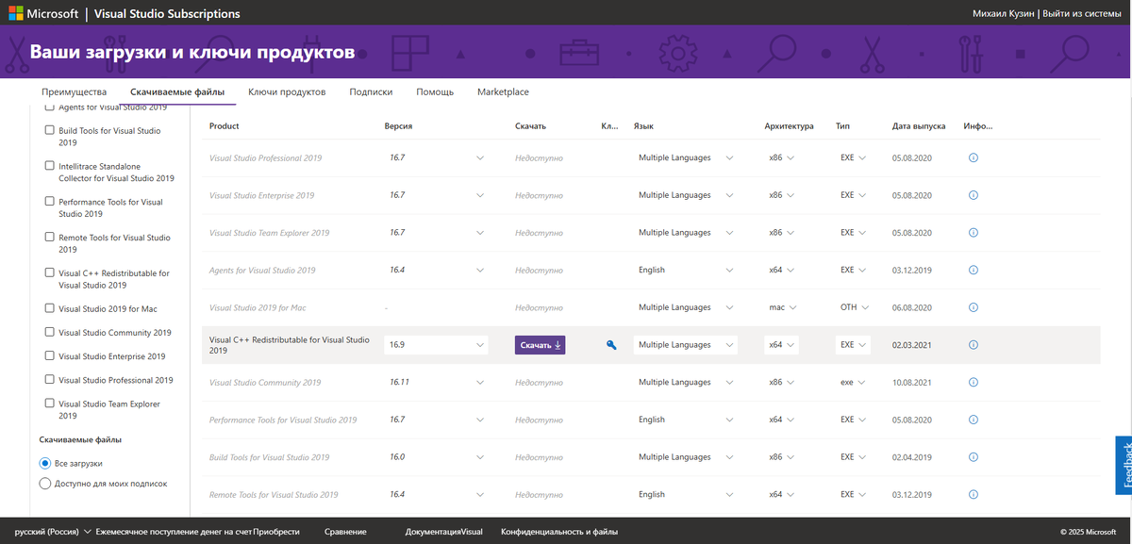Open info icon for Build Tools row
1132x544 pixels.
pyautogui.click(x=974, y=457)
